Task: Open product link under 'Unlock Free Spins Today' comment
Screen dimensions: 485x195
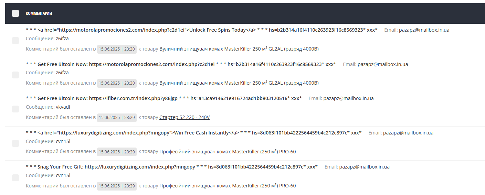Action: coord(239,49)
